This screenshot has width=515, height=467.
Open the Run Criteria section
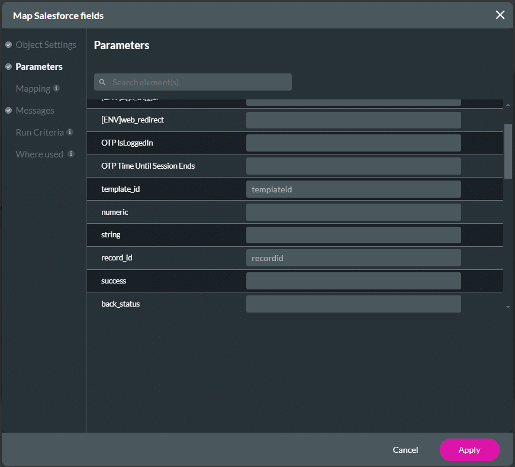coord(39,133)
